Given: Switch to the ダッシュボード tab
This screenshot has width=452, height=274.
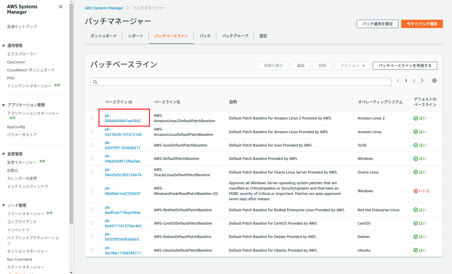Looking at the screenshot, I should [104, 36].
